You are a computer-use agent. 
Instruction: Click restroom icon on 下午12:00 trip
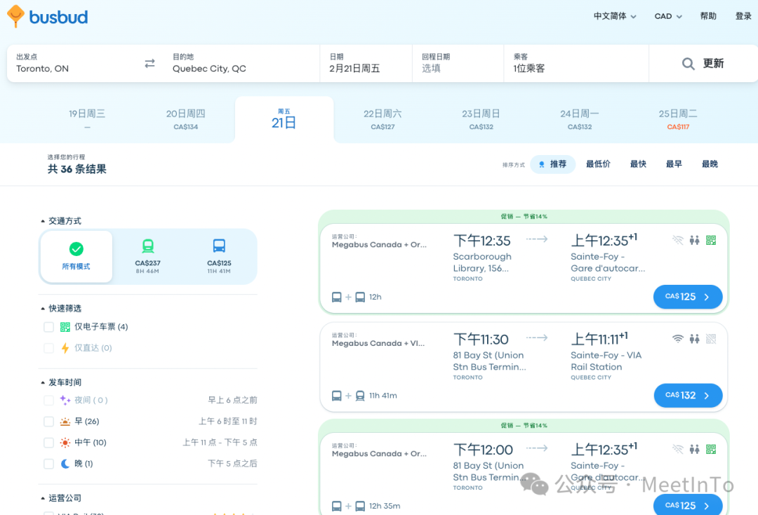pyautogui.click(x=695, y=449)
